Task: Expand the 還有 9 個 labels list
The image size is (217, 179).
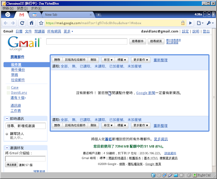Action: (x=18, y=98)
